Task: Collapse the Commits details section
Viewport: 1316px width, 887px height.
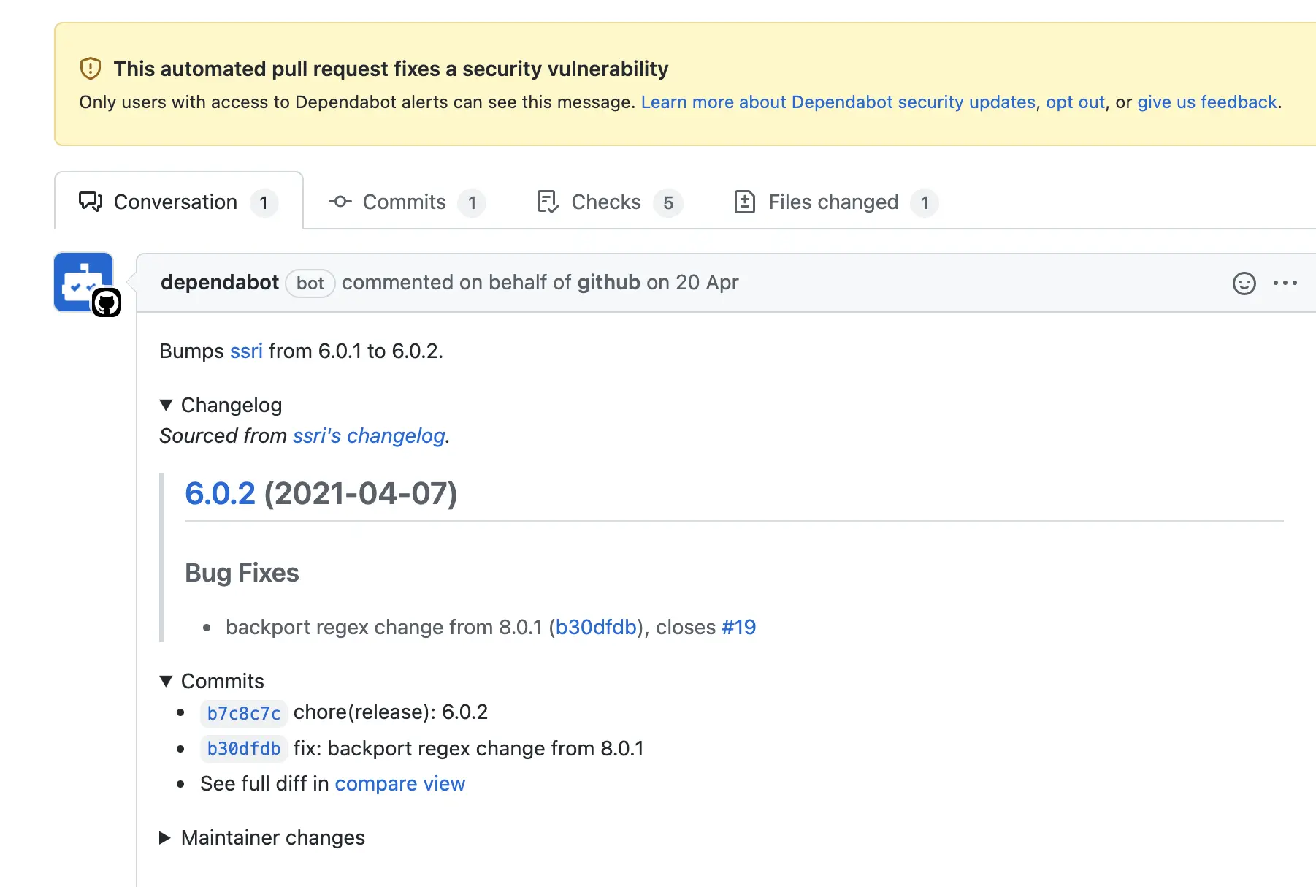Action: click(x=212, y=681)
